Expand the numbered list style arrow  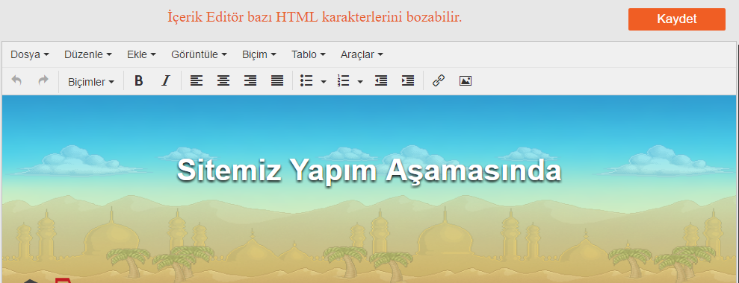(361, 82)
